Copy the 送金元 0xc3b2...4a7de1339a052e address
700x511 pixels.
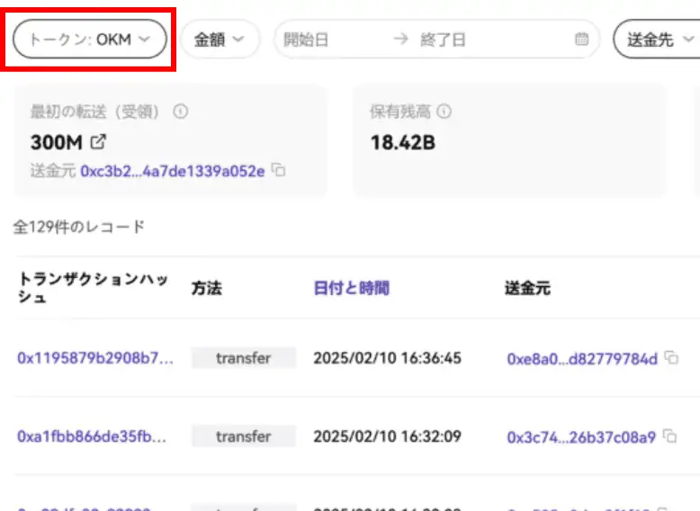click(x=279, y=170)
